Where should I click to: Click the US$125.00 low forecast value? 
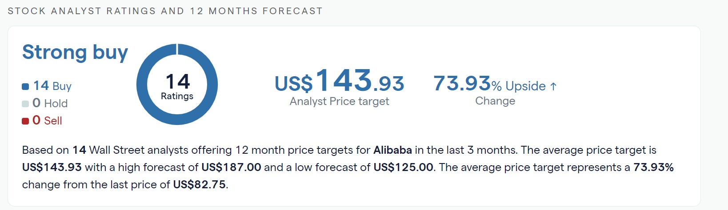coord(403,167)
